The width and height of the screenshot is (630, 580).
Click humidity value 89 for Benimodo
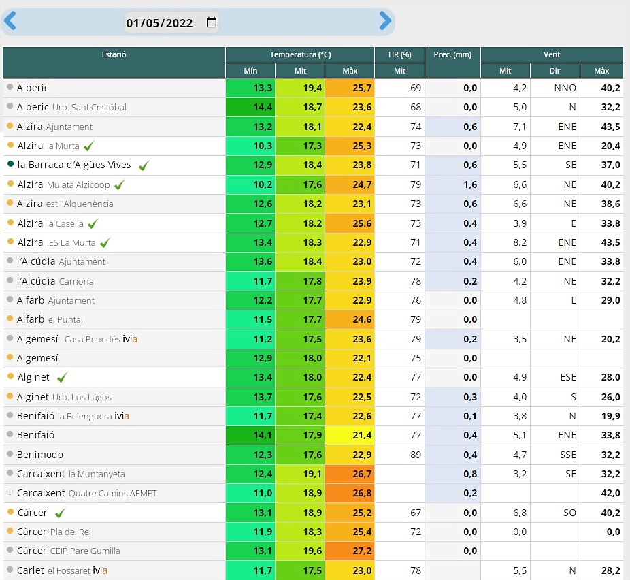[x=400, y=455]
